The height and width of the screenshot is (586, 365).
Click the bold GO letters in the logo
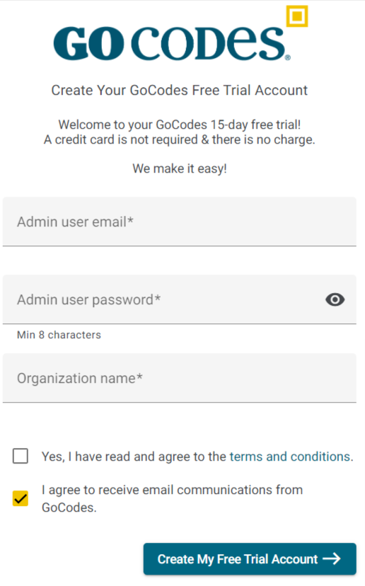coord(88,43)
